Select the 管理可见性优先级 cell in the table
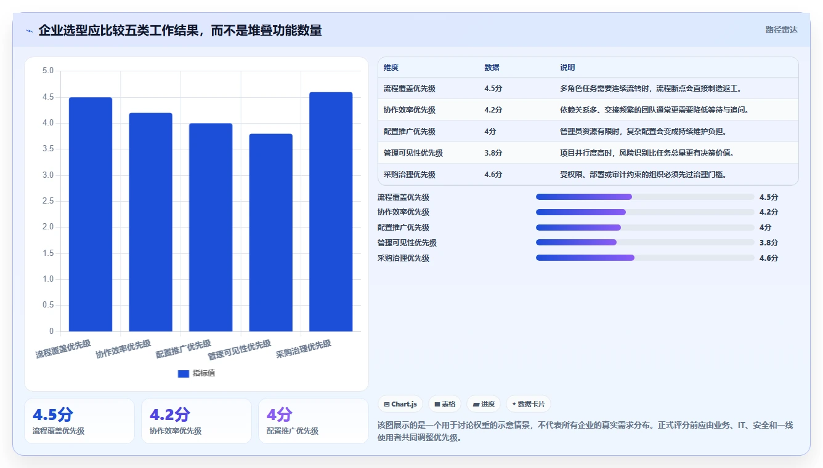Viewport: 823px width, 468px height. (x=413, y=153)
